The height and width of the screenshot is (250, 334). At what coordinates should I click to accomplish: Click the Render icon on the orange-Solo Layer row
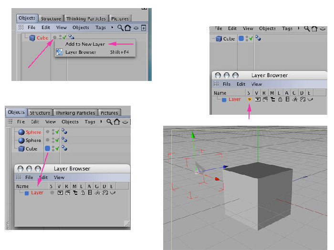(265, 99)
